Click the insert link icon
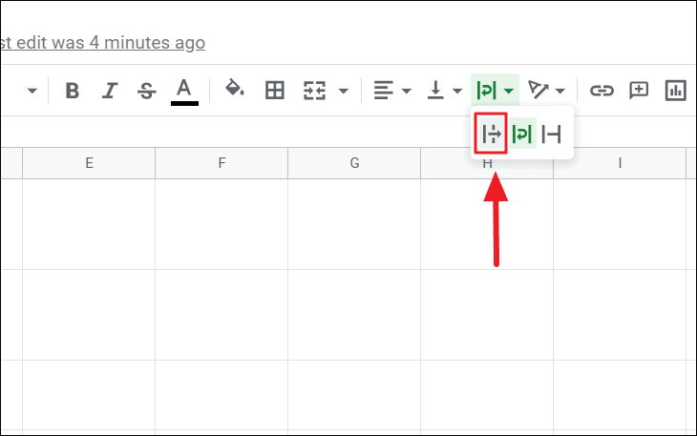Viewport: 697px width, 436px height. 601,91
